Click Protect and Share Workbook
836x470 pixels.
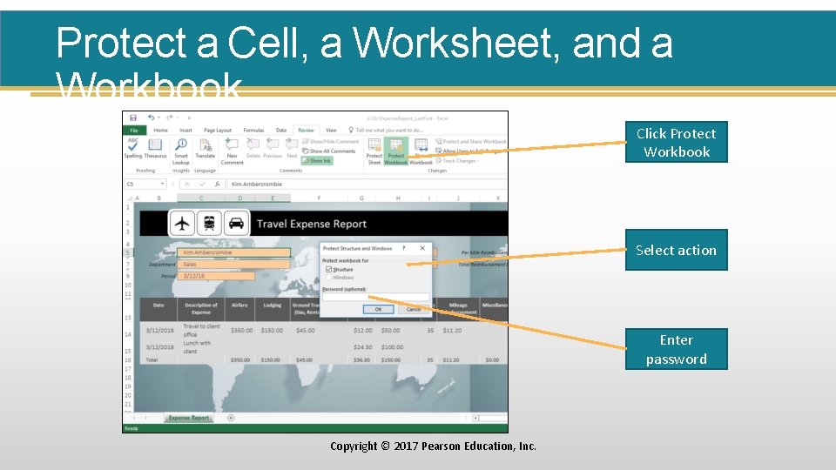pos(471,142)
